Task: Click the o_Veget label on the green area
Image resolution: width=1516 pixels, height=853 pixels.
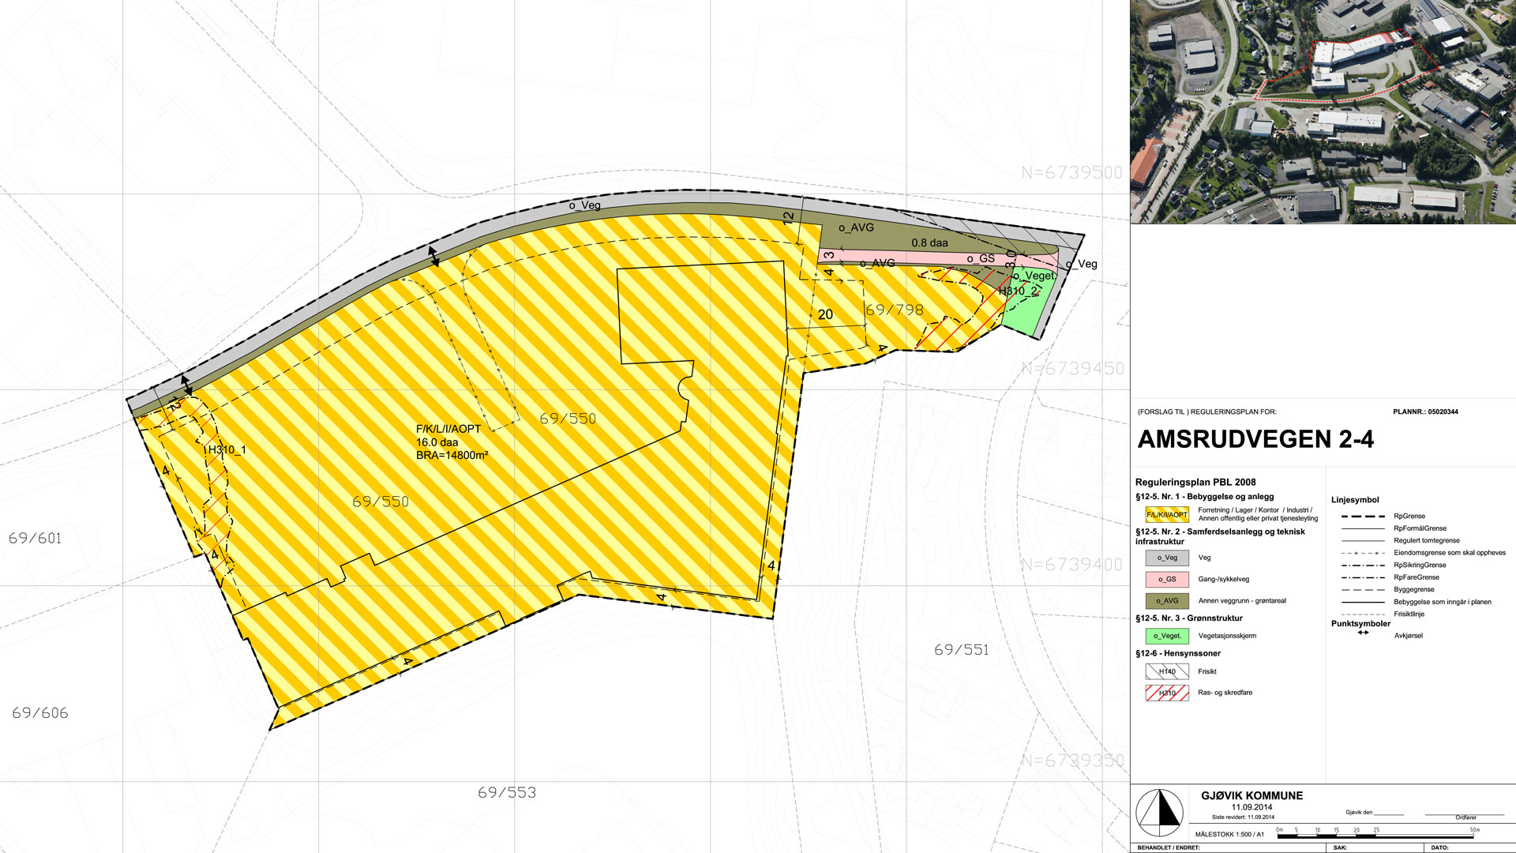Action: pyautogui.click(x=1033, y=276)
